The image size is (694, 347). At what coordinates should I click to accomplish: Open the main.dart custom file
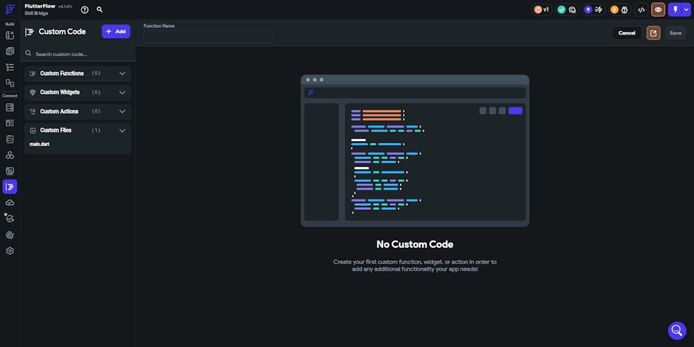[x=40, y=144]
